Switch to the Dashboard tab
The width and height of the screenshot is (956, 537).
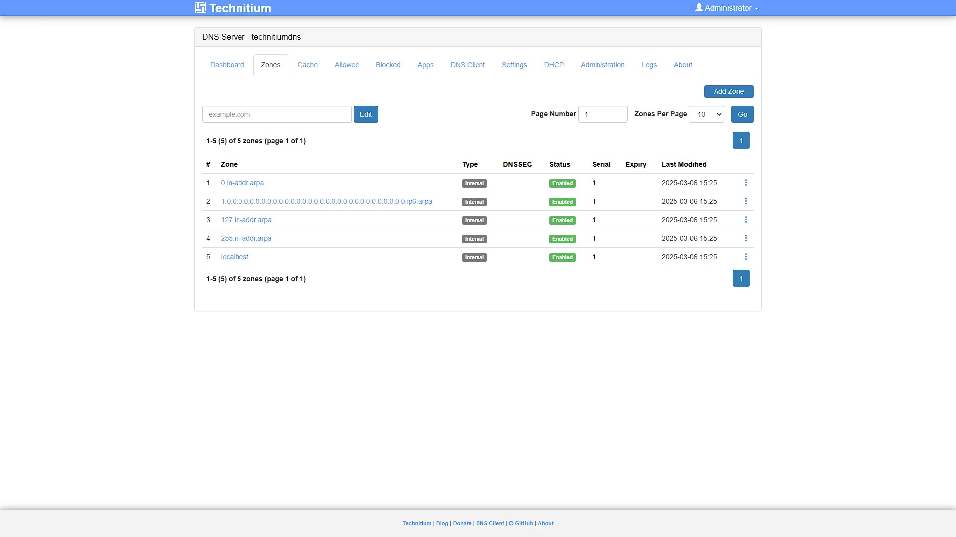pyautogui.click(x=227, y=65)
